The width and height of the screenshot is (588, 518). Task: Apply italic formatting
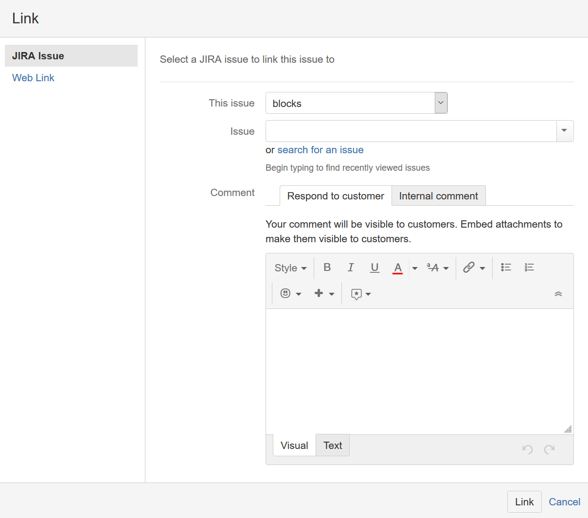351,268
